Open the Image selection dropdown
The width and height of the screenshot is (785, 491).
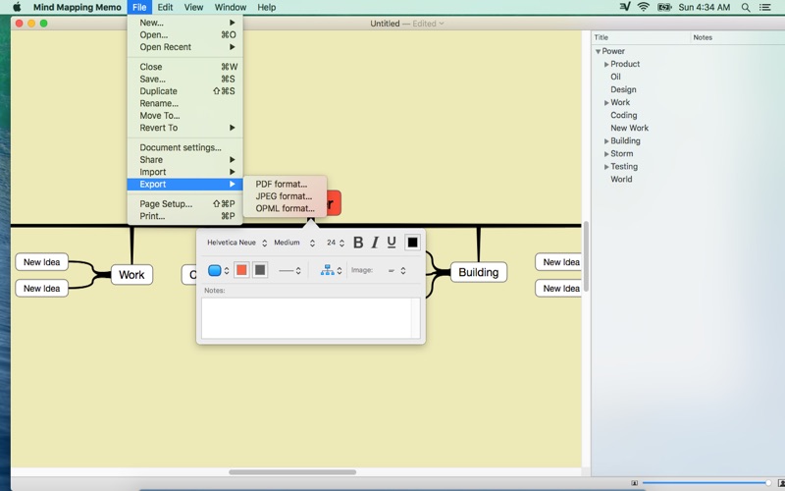pos(396,271)
